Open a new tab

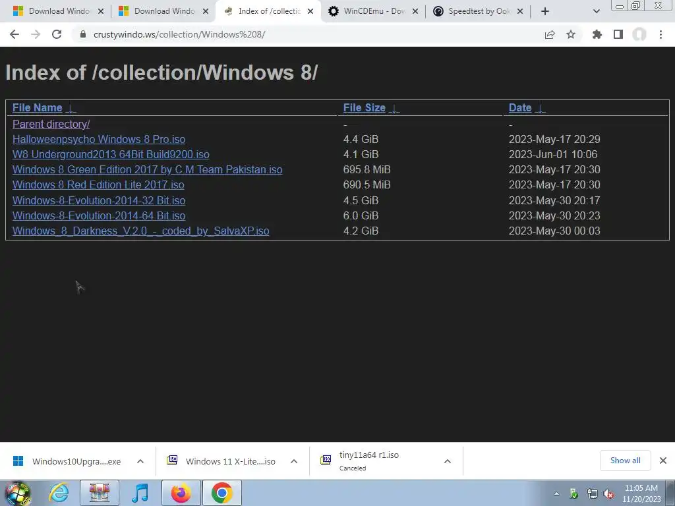545,11
